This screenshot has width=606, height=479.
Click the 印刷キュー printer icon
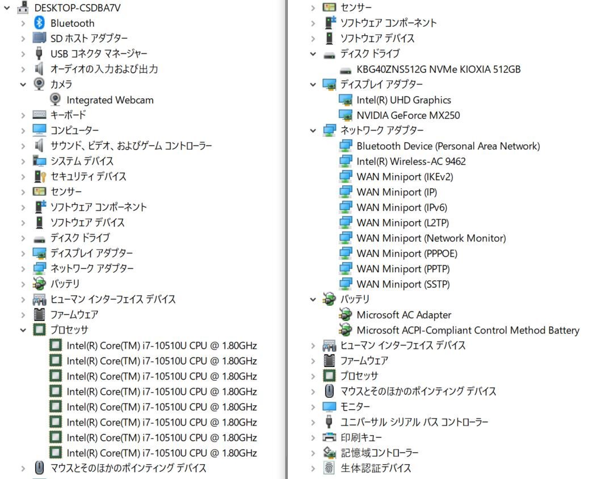tap(329, 437)
